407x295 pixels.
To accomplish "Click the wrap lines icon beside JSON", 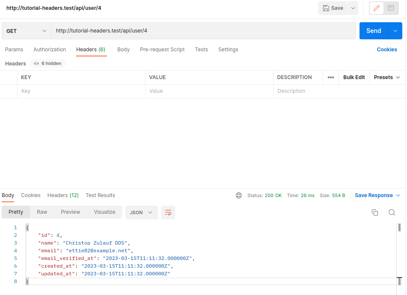I will click(x=168, y=212).
